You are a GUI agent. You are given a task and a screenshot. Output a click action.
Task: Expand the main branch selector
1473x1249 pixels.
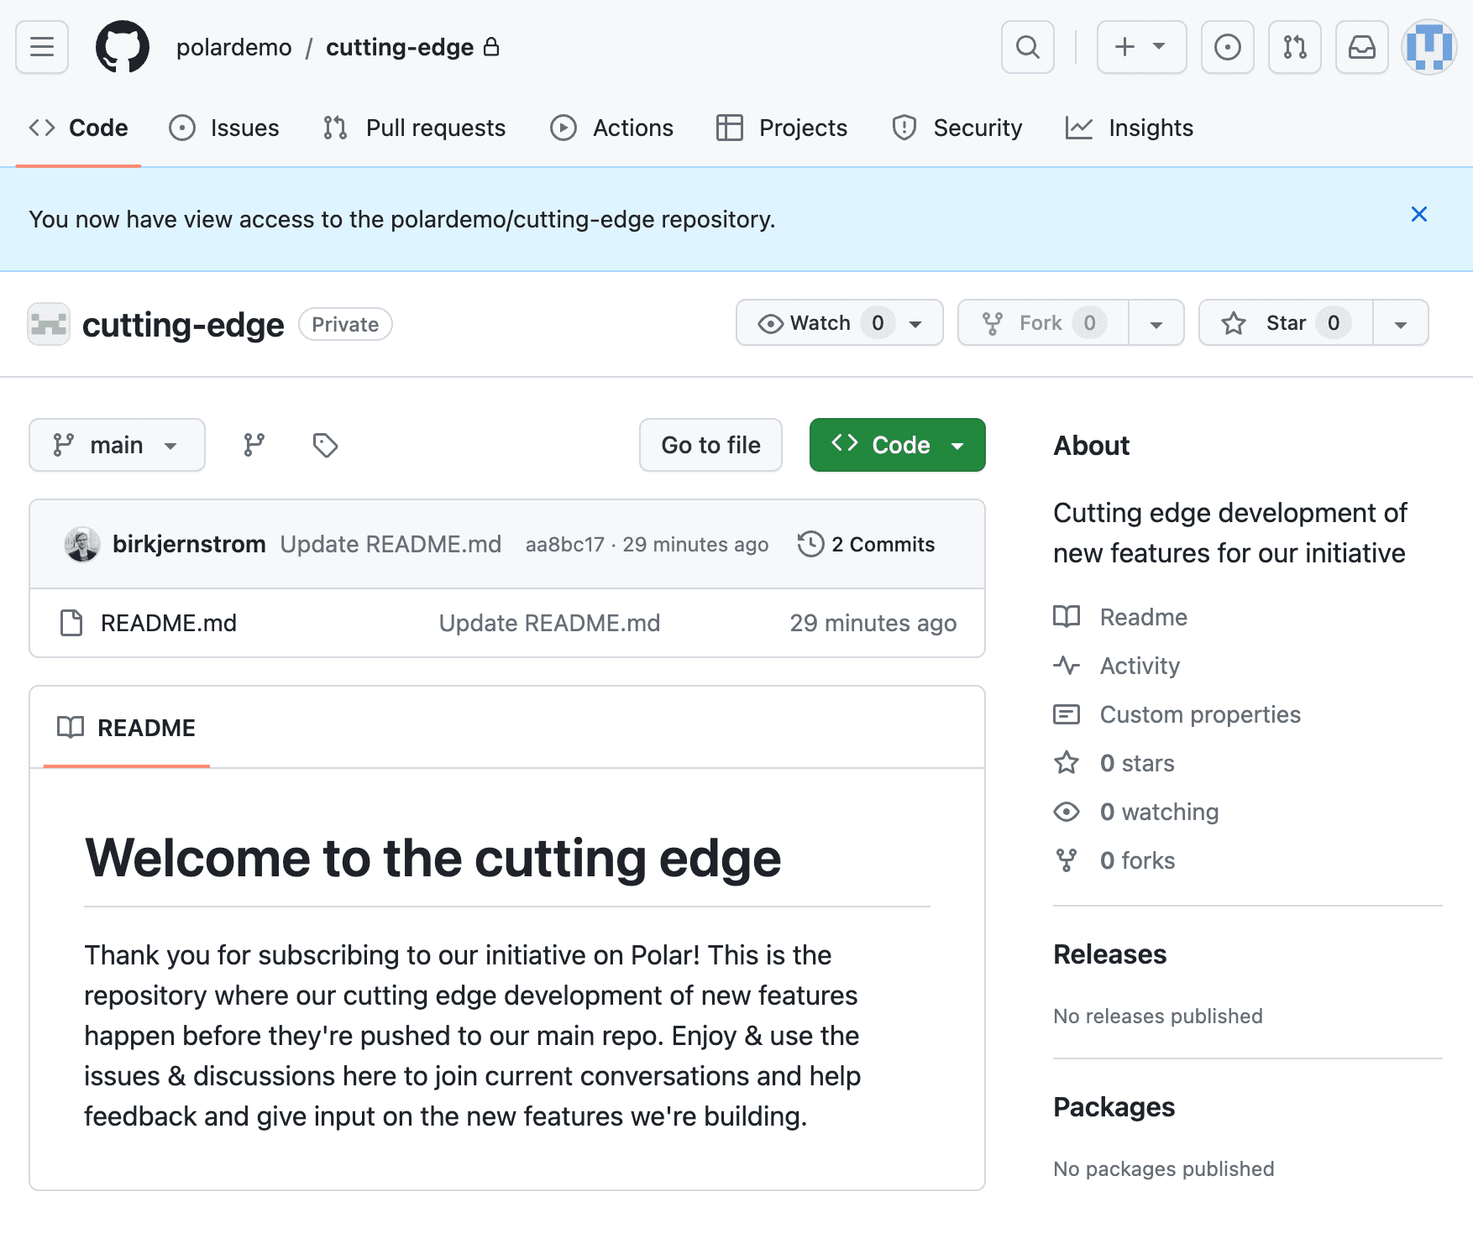[117, 445]
